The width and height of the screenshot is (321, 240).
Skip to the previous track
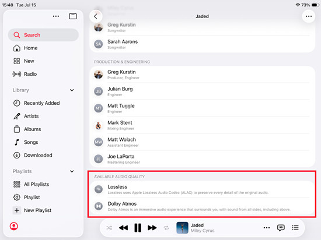click(x=124, y=228)
